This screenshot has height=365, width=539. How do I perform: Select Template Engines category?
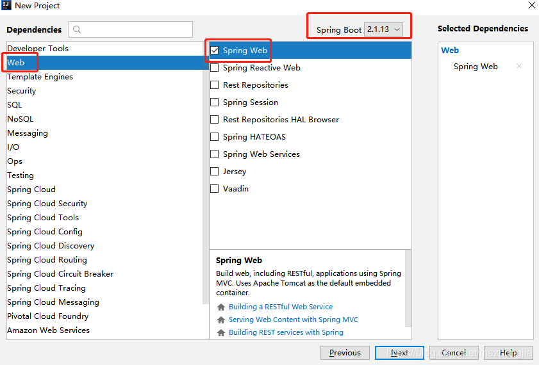click(x=105, y=77)
